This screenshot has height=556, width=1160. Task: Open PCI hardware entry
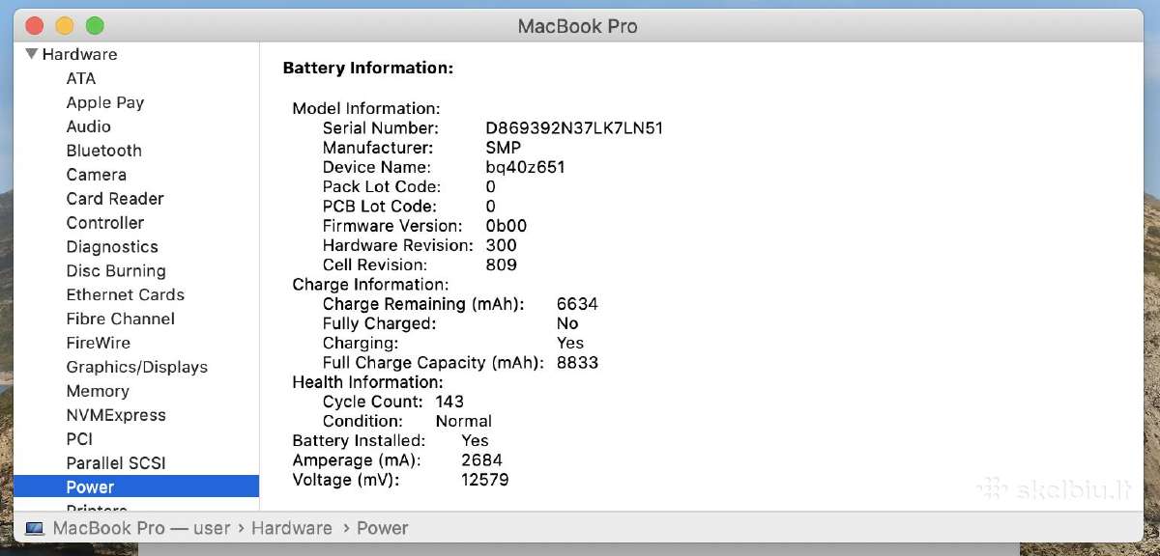[x=79, y=439]
